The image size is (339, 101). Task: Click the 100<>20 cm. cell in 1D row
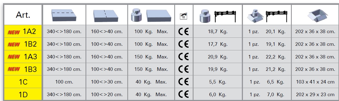point(107,94)
